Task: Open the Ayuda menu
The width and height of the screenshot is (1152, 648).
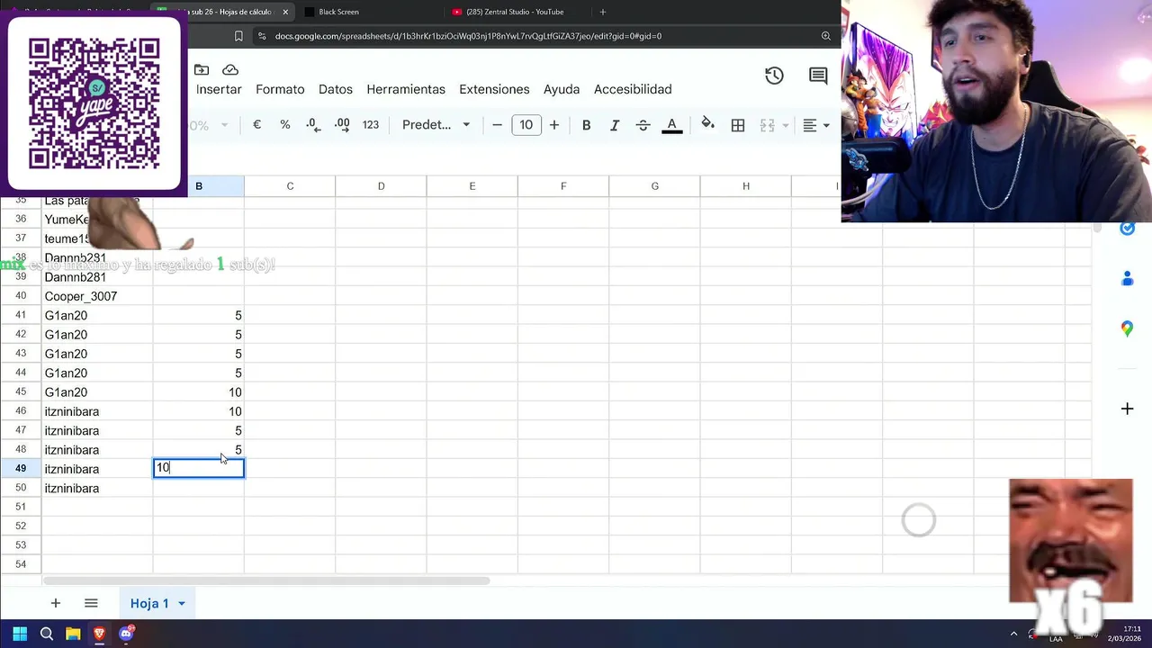Action: tap(562, 89)
